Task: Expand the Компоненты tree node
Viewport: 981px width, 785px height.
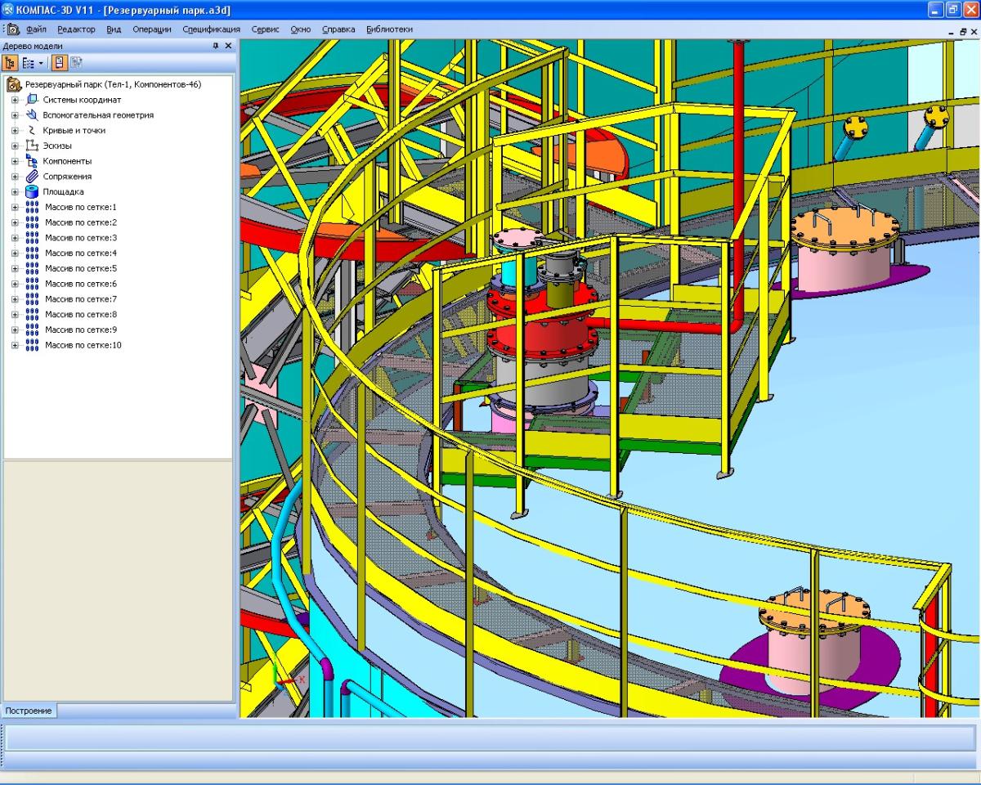Action: click(x=15, y=162)
